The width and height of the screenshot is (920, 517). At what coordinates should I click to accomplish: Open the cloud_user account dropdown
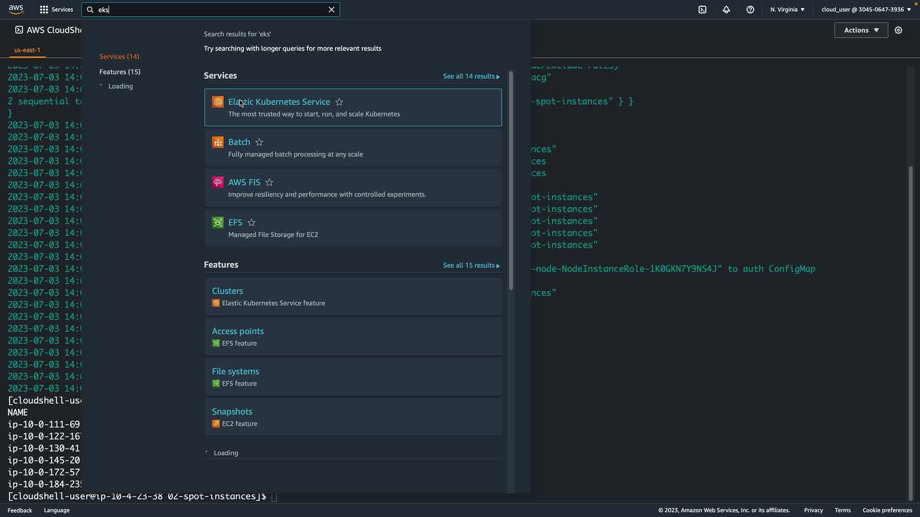(866, 10)
